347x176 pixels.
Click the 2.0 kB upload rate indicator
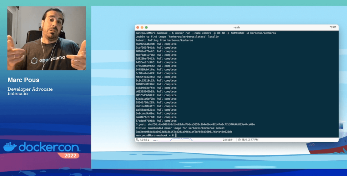(x=228, y=140)
